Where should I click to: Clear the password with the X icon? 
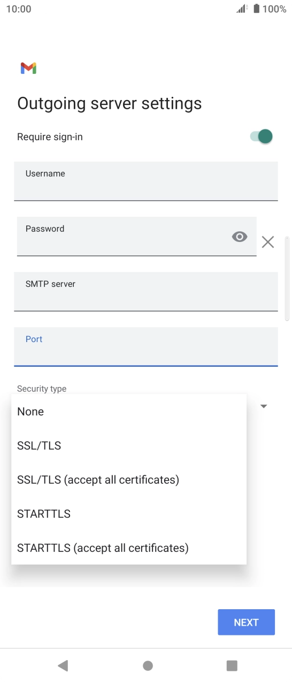pyautogui.click(x=268, y=242)
